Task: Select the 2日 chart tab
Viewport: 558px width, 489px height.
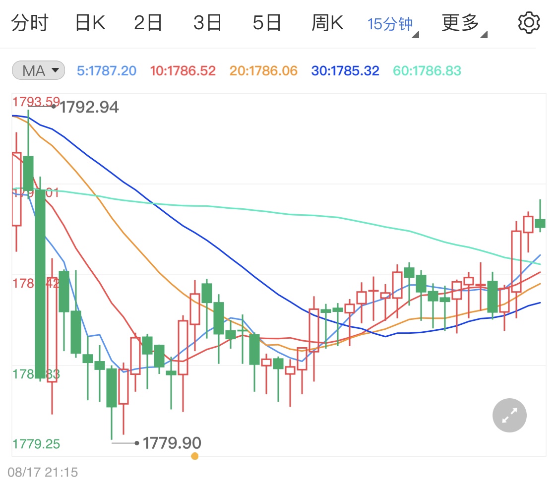Action: pos(148,23)
